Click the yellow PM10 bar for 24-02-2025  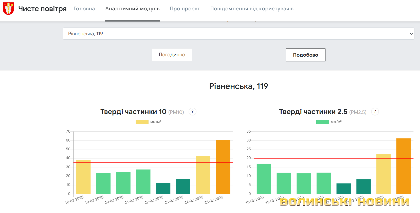pos(203,175)
